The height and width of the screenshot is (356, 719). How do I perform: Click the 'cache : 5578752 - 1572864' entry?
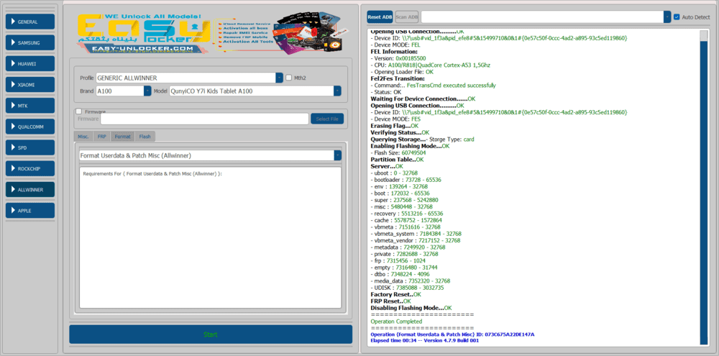(x=406, y=220)
